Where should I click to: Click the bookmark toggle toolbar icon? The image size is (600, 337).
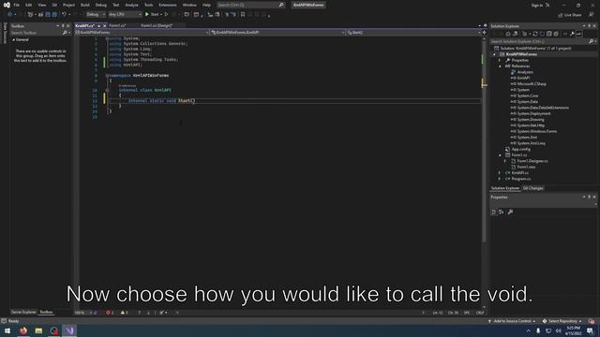(x=243, y=15)
